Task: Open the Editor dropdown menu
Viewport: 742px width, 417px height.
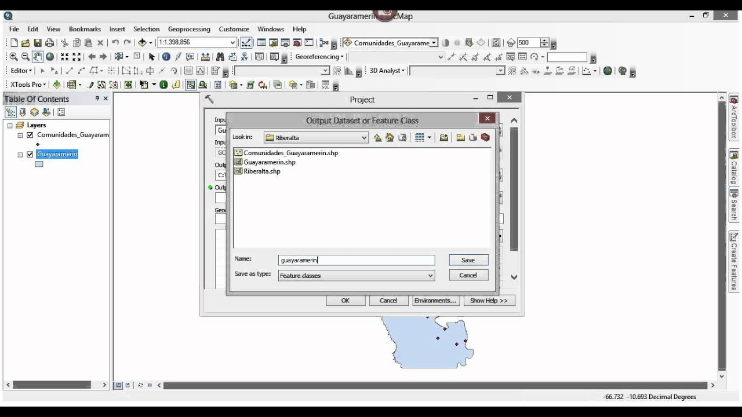Action: [21, 71]
